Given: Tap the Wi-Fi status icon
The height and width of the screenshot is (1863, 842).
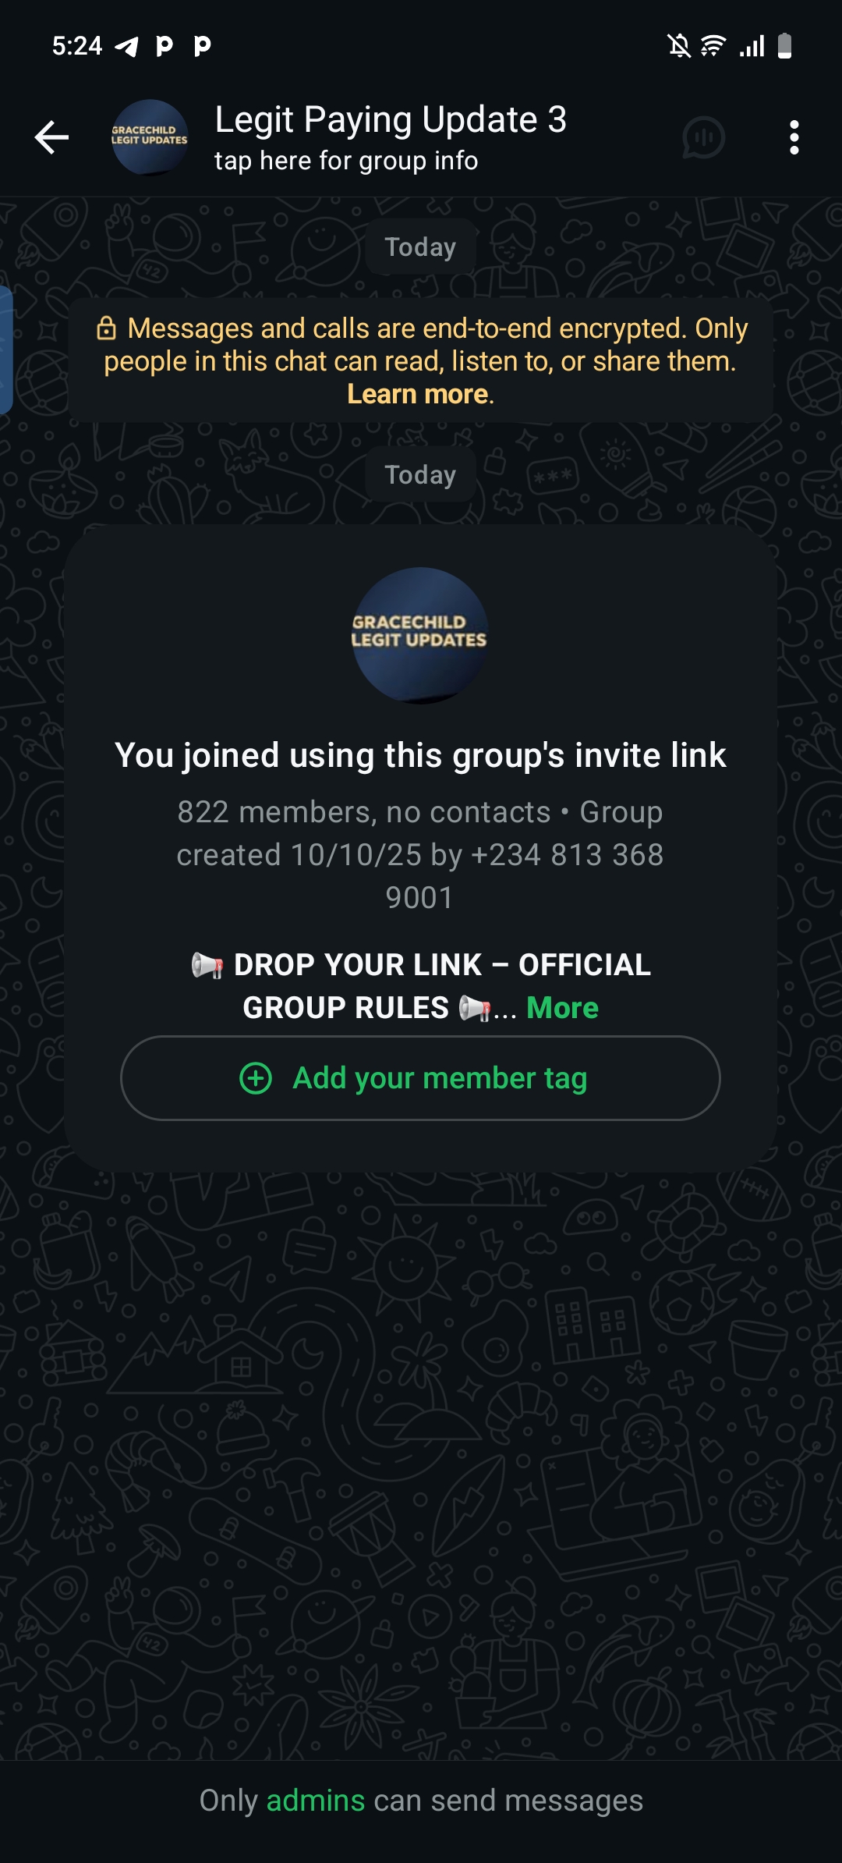Looking at the screenshot, I should tap(713, 46).
